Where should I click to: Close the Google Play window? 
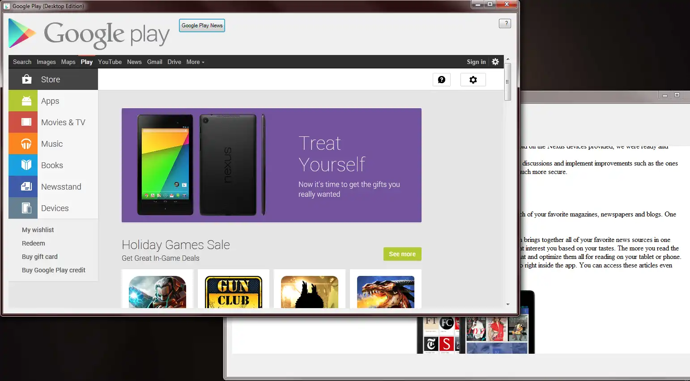click(507, 4)
